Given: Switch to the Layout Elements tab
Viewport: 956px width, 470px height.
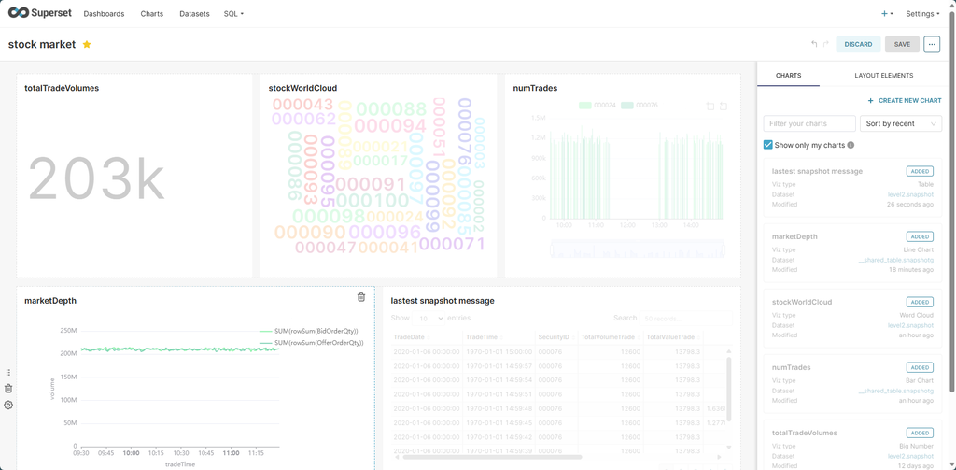Looking at the screenshot, I should [x=883, y=75].
